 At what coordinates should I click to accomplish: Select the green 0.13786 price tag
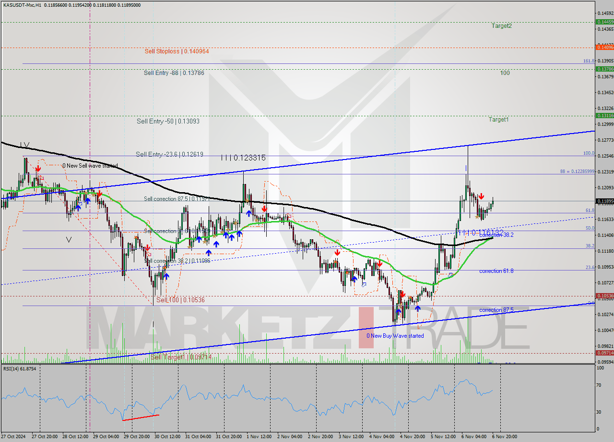click(604, 69)
